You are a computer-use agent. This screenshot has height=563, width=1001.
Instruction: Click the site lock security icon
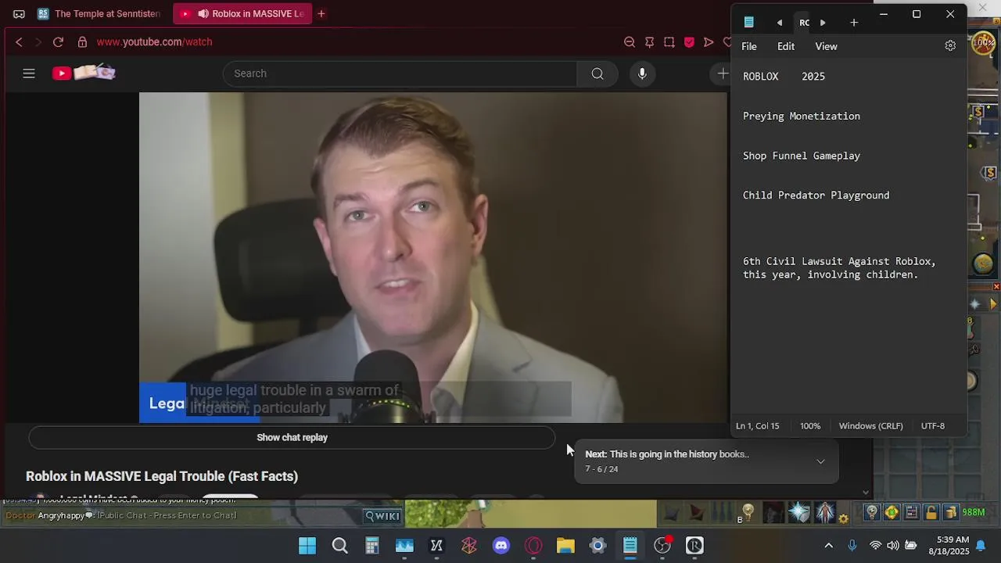(82, 41)
